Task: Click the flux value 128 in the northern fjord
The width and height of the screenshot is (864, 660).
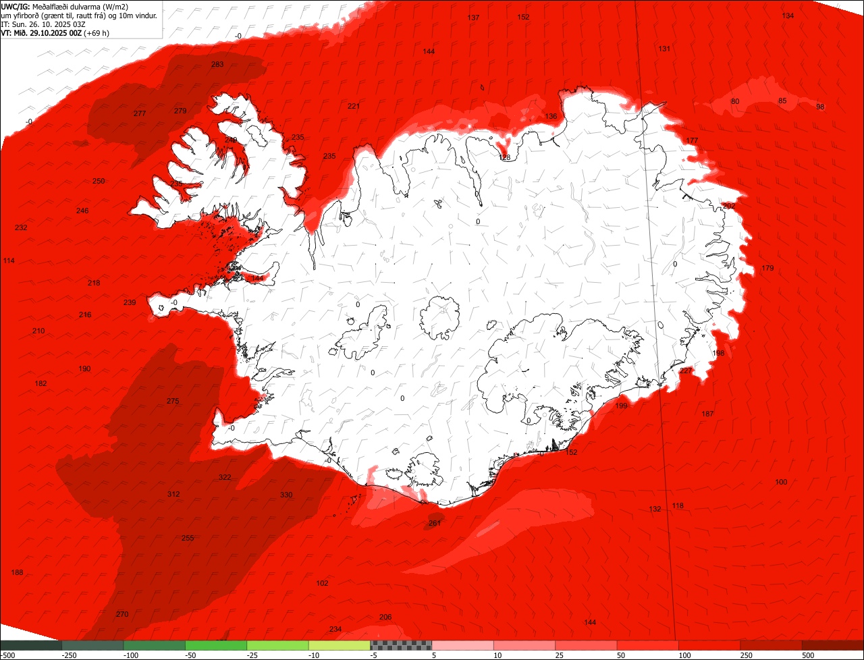Action: tap(504, 157)
